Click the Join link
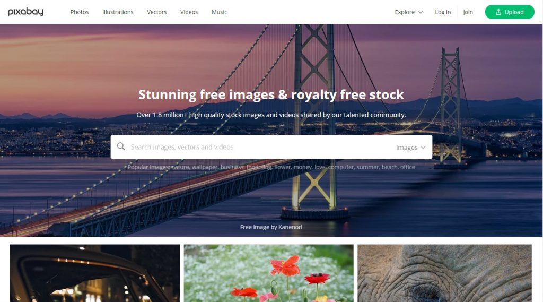 click(468, 12)
